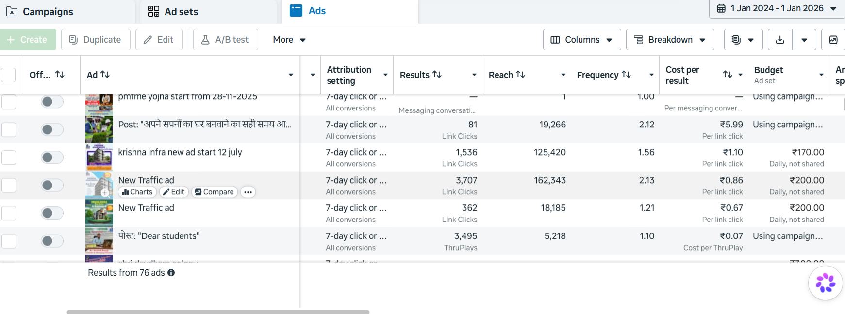The height and width of the screenshot is (314, 845).
Task: Open ad named krishna infra new ad start 12 july
Action: coord(180,152)
